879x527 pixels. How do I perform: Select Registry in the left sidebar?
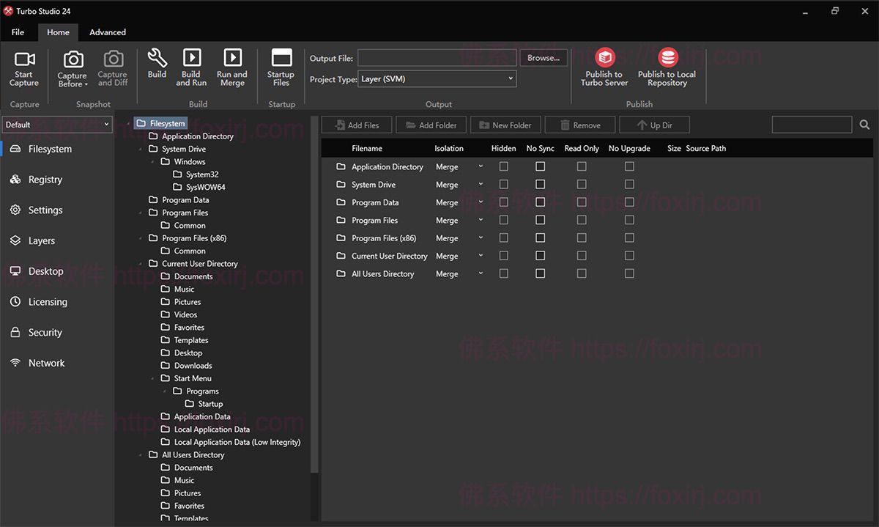[x=45, y=180]
